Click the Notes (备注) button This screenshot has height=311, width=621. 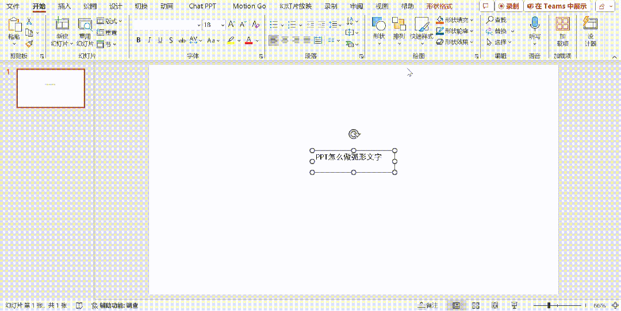(428, 305)
